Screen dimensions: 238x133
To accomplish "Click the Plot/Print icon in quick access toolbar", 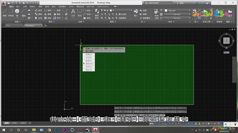I will (24, 3).
